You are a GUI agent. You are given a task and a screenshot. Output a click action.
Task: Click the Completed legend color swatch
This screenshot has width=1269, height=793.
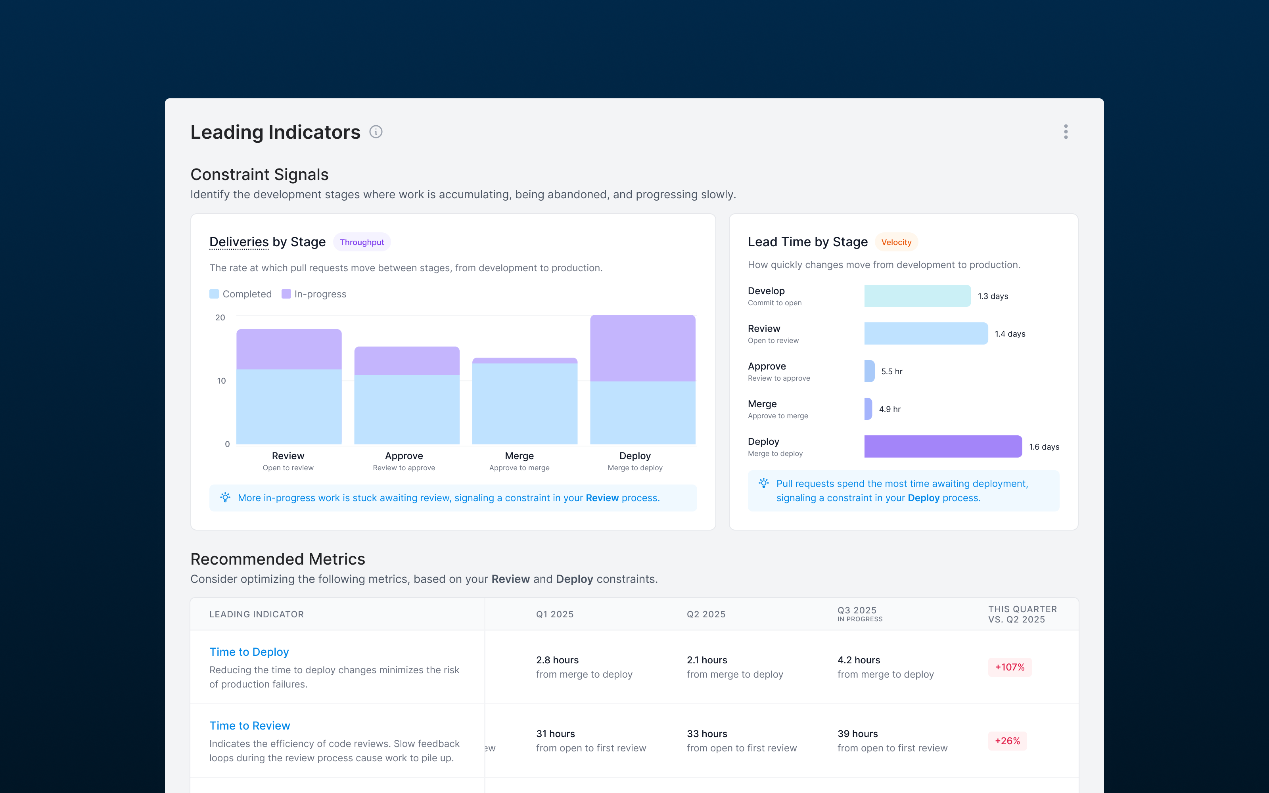[214, 294]
